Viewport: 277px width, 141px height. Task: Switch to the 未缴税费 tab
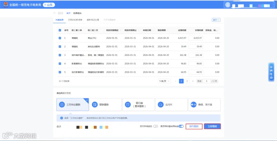(59, 20)
